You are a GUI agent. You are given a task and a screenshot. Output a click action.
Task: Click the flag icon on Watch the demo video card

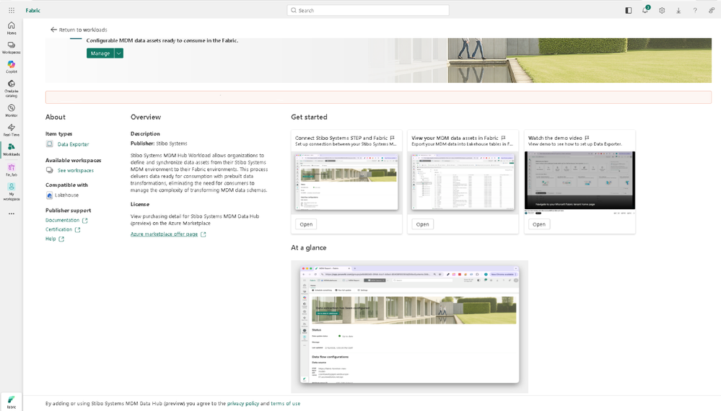tap(587, 138)
